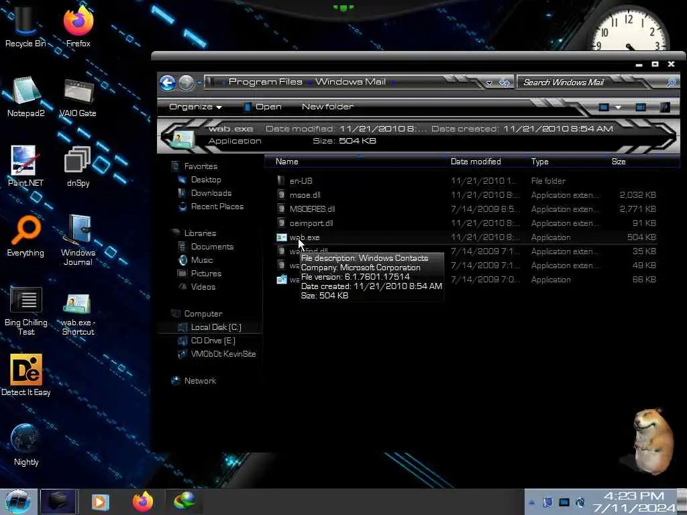The height and width of the screenshot is (515, 687).
Task: Click the help icon in Explorer toolbar
Action: (665, 107)
